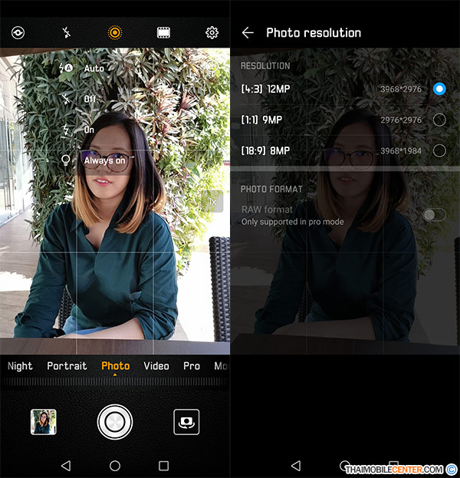Select the Auto flash icon
This screenshot has height=478, width=460.
pos(66,68)
